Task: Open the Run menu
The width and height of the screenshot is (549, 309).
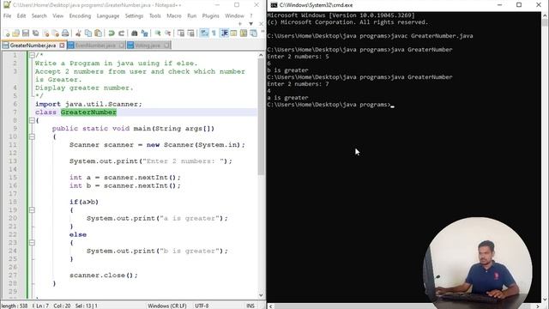Action: click(x=192, y=15)
